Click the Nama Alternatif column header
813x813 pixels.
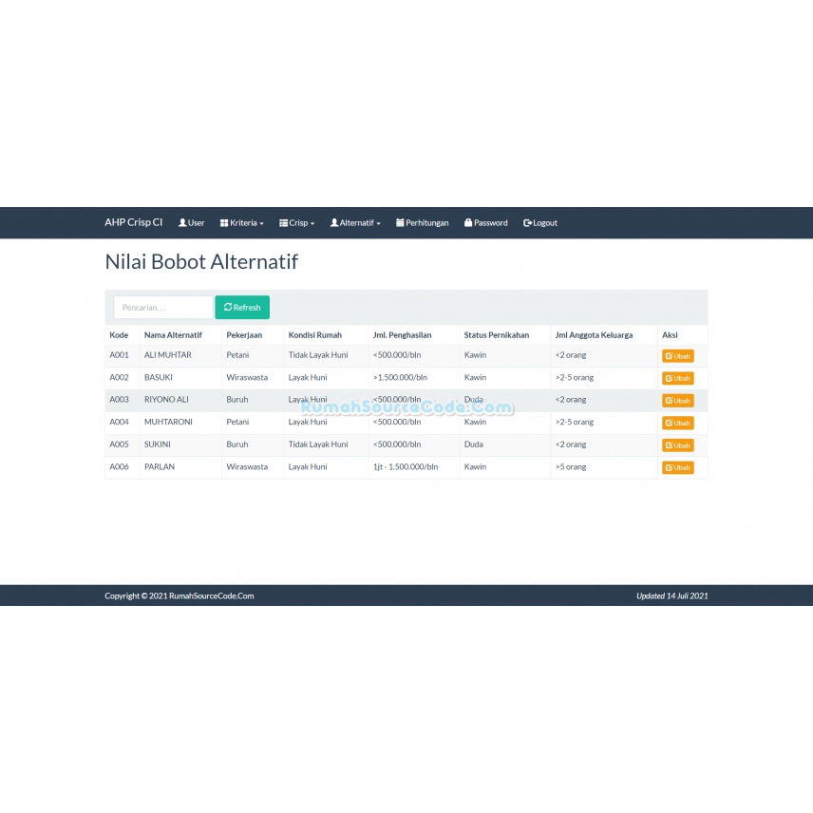(x=173, y=335)
